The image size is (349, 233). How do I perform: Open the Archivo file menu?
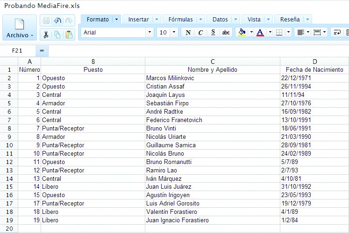pyautogui.click(x=20, y=27)
